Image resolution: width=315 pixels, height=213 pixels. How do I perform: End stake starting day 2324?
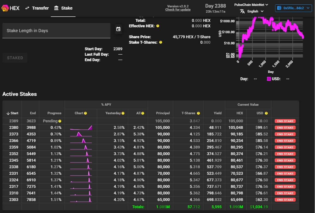[285, 180]
